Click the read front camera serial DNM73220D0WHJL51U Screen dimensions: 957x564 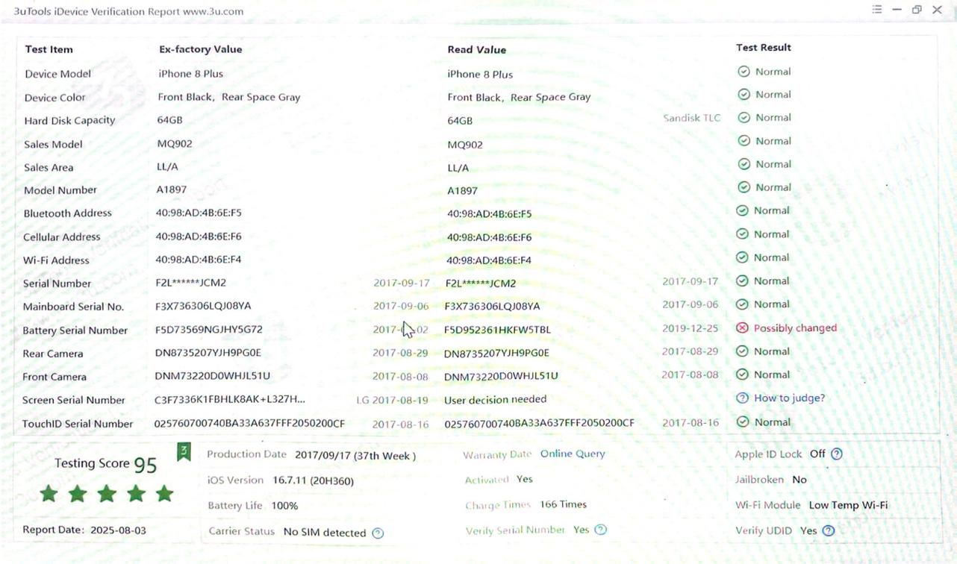pyautogui.click(x=501, y=376)
